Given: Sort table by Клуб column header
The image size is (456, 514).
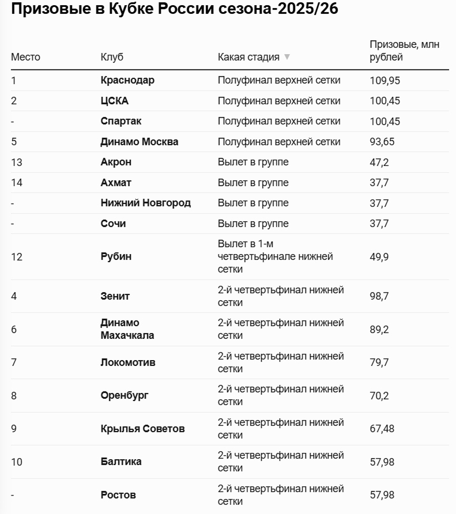Looking at the screenshot, I should point(112,57).
